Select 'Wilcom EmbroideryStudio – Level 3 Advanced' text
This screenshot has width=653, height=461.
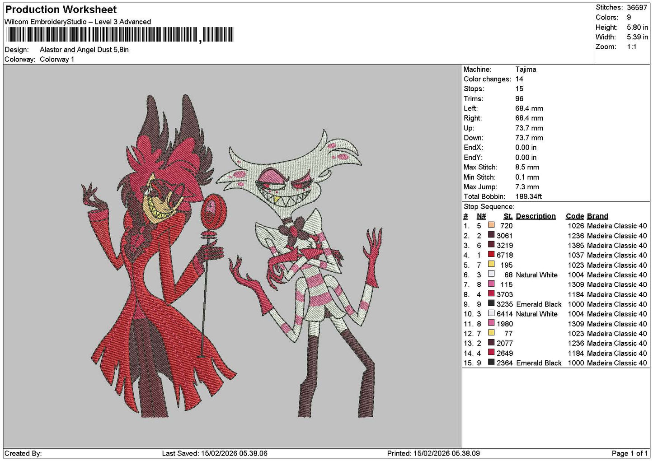click(x=78, y=22)
